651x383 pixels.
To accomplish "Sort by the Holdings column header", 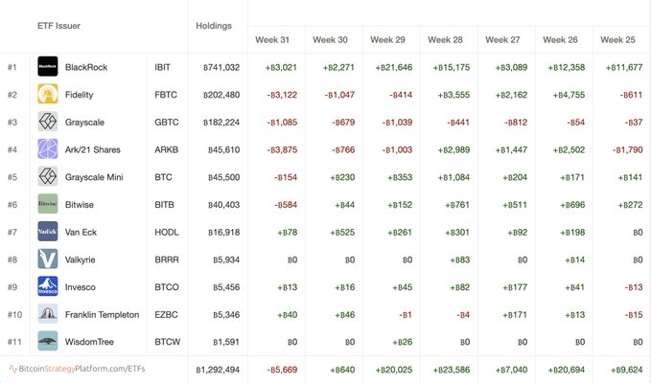I will pyautogui.click(x=213, y=26).
